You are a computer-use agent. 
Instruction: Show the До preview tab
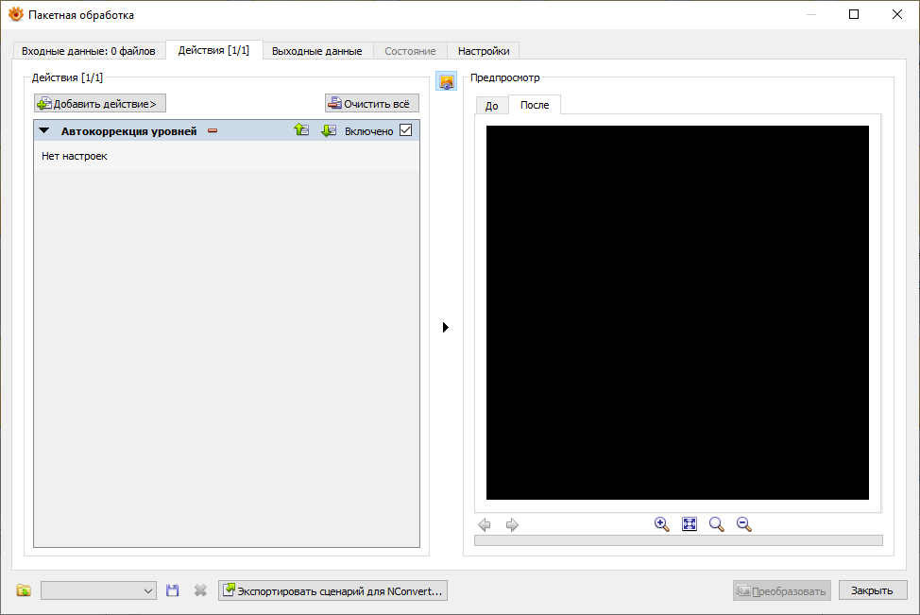tap(492, 106)
